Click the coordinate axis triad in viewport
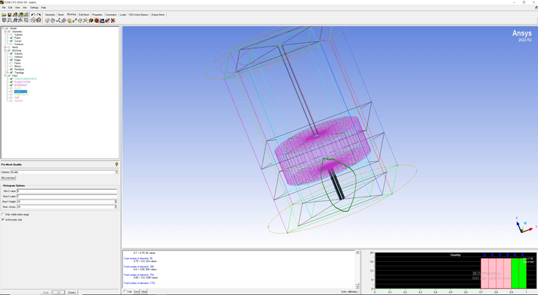The width and height of the screenshot is (538, 295). point(525,226)
